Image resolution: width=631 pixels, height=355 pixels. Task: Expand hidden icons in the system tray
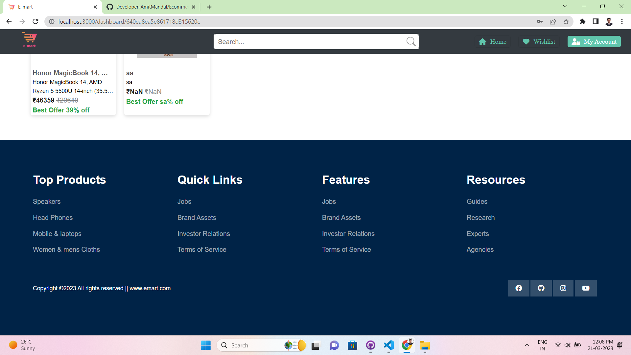[526, 345]
